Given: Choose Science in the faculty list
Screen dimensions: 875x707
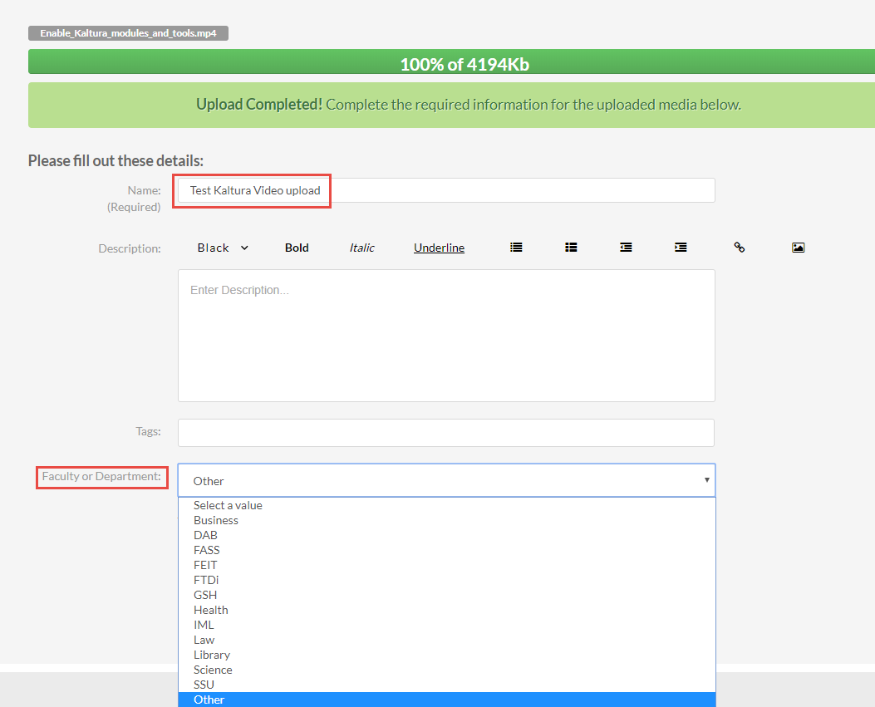Looking at the screenshot, I should point(213,670).
